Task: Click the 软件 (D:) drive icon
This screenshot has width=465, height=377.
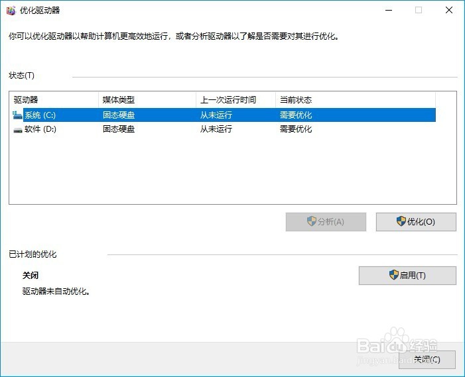Action: click(18, 130)
